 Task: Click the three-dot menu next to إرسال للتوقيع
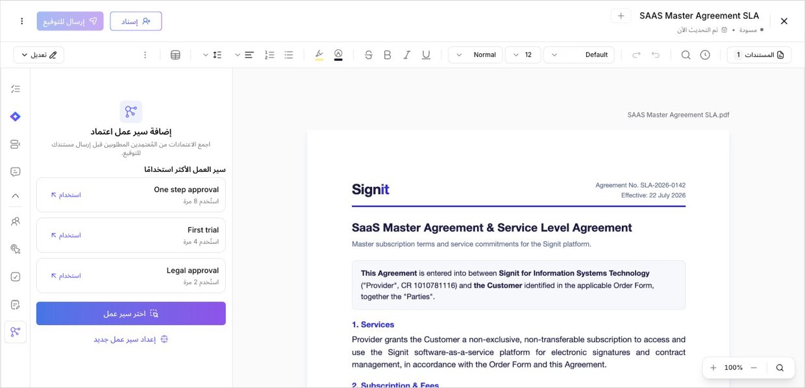pos(21,21)
